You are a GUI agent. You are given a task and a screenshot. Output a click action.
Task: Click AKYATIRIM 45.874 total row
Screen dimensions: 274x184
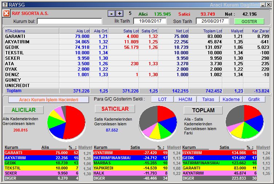pos(219,173)
